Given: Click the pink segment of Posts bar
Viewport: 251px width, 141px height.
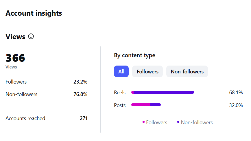Looking at the screenshot, I should coord(141,105).
